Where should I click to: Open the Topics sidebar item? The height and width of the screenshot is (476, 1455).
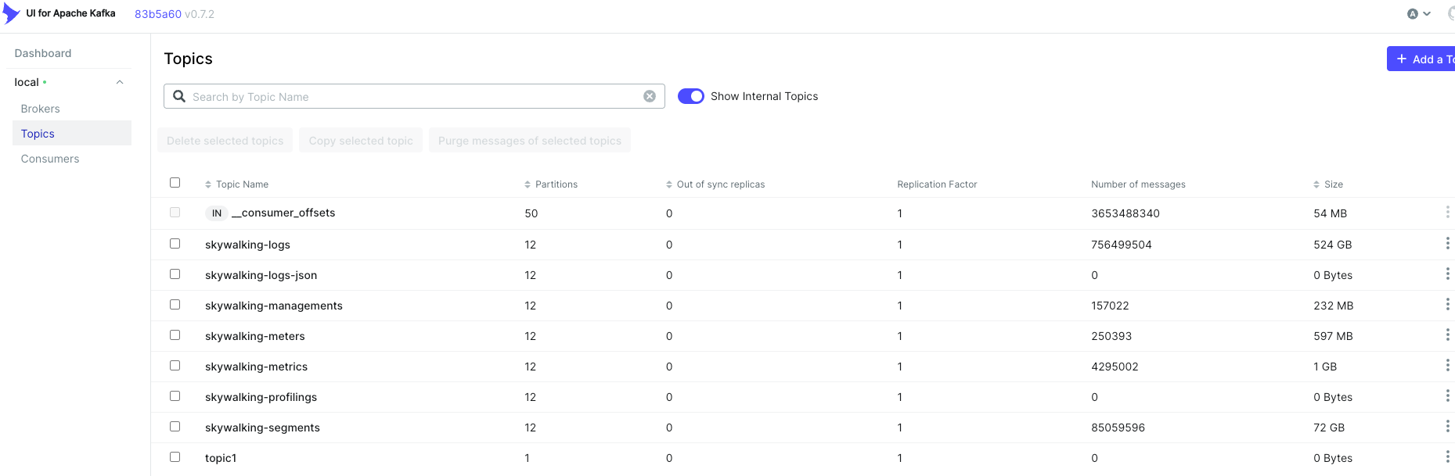pos(72,134)
